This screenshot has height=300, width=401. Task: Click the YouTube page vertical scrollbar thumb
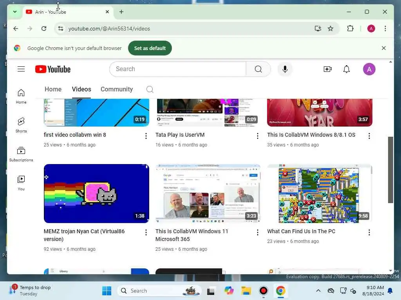390,170
